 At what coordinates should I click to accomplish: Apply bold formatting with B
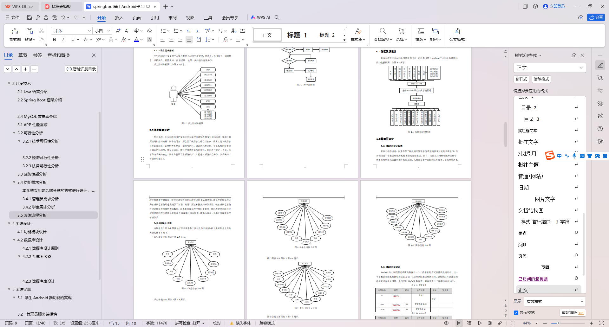point(55,40)
